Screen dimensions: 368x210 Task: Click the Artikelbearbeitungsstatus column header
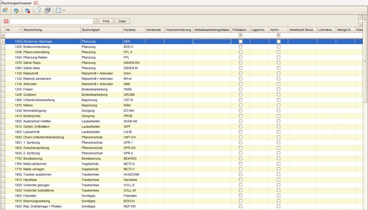click(212, 30)
